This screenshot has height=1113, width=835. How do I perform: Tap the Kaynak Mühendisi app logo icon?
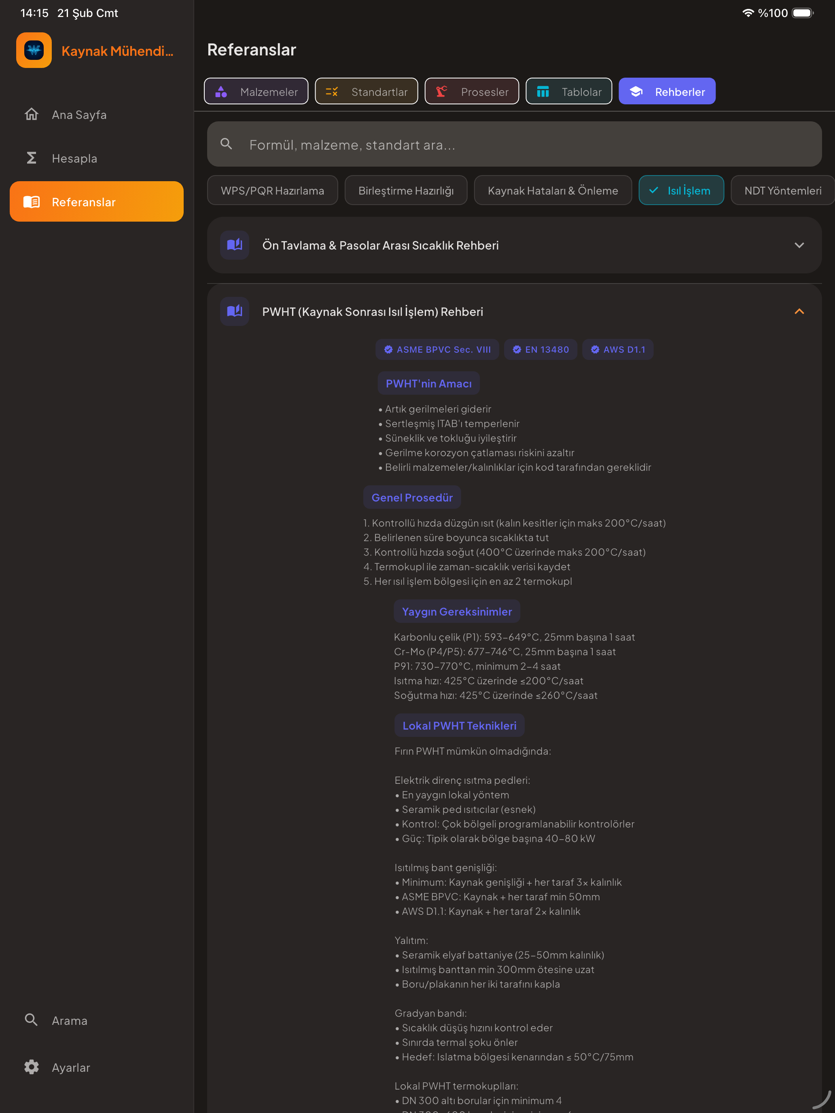(x=34, y=50)
